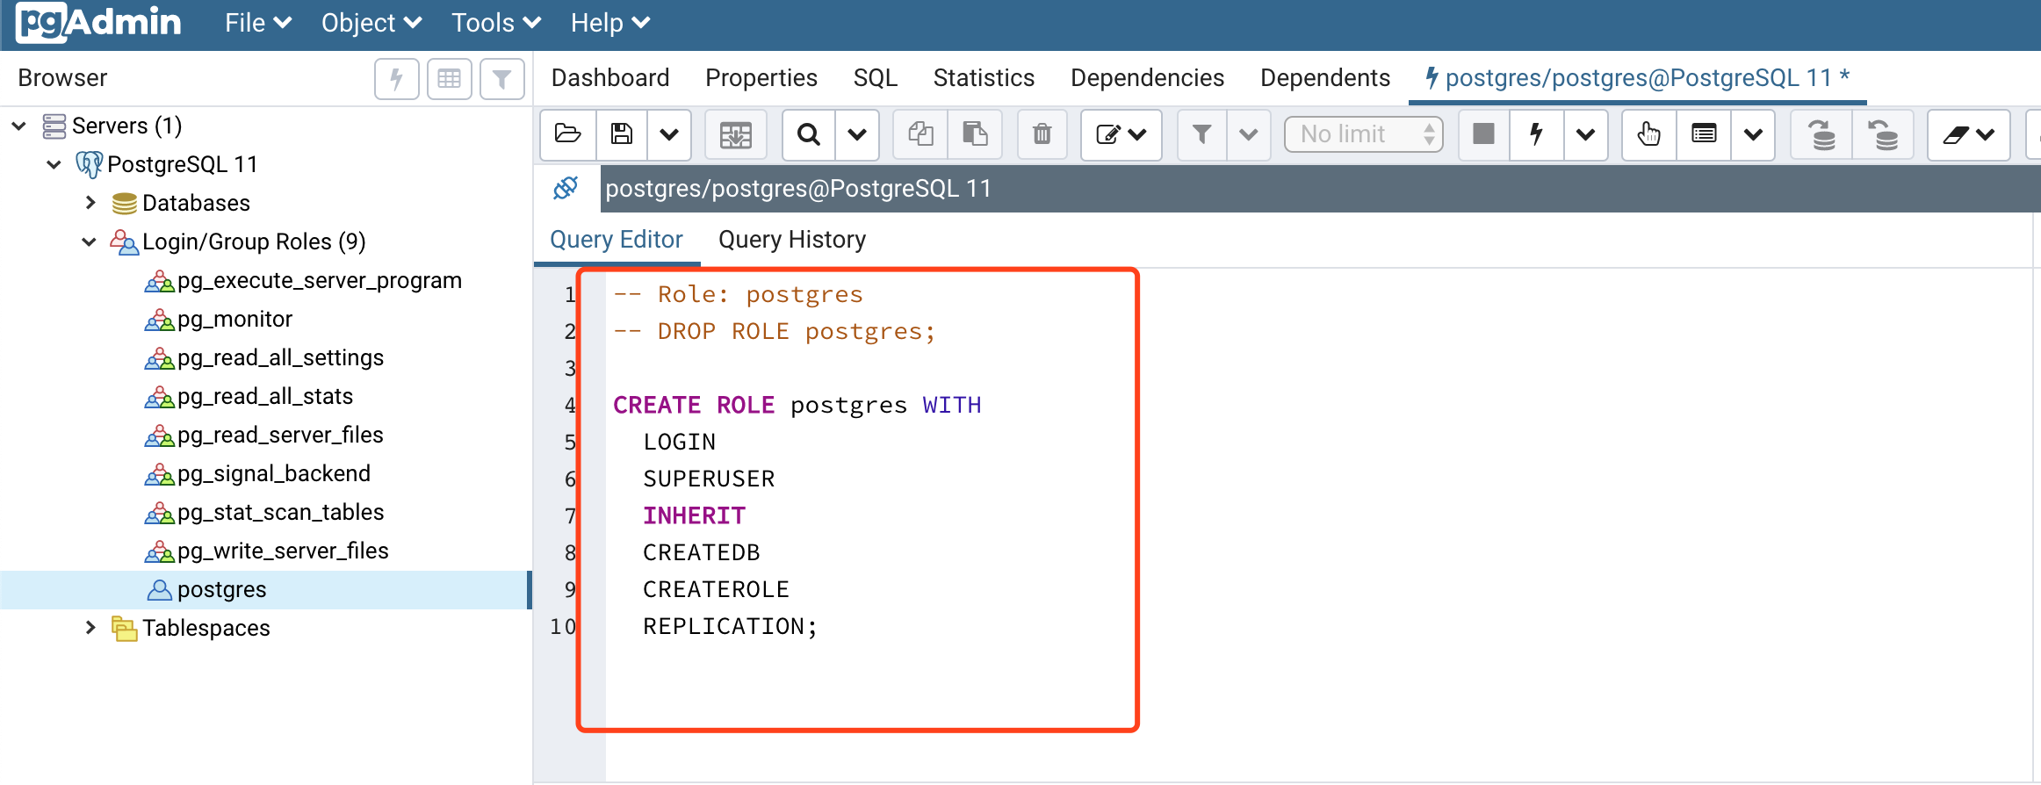Open the execute options dropdown arrow

[1586, 134]
